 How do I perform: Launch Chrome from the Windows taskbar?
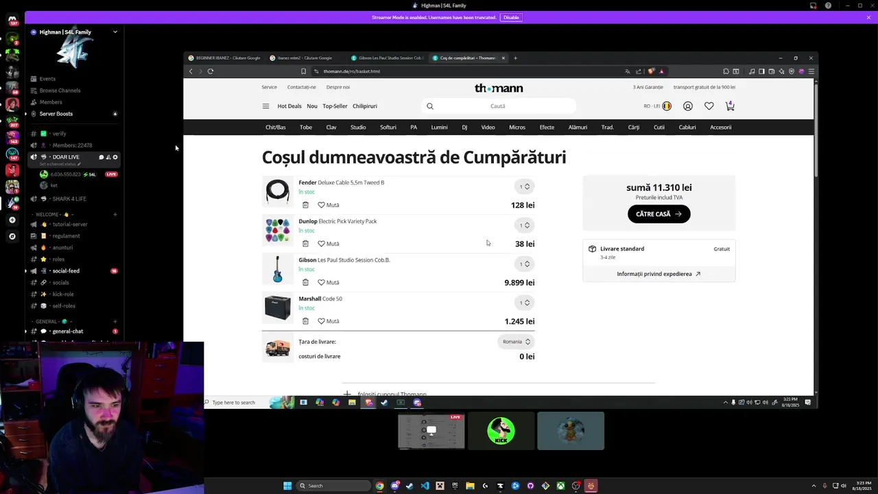point(379,486)
